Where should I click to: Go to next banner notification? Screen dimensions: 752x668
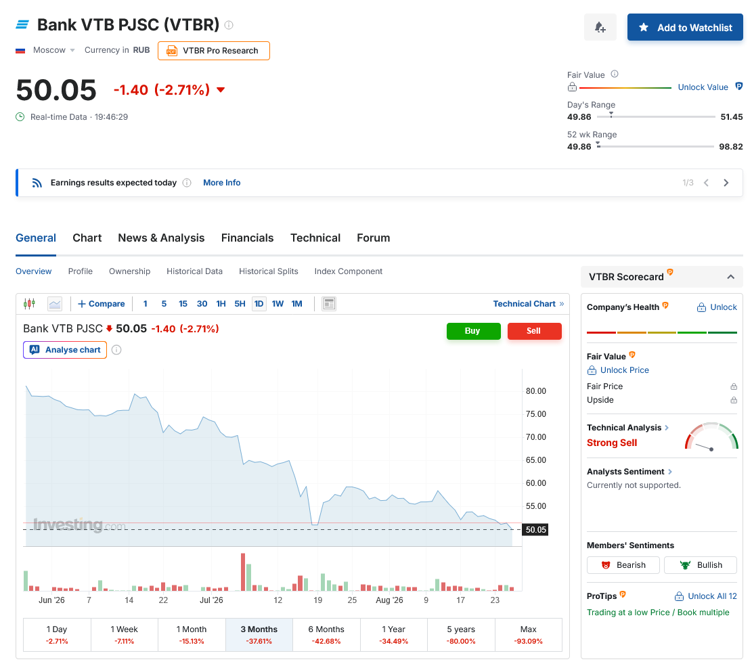point(726,183)
